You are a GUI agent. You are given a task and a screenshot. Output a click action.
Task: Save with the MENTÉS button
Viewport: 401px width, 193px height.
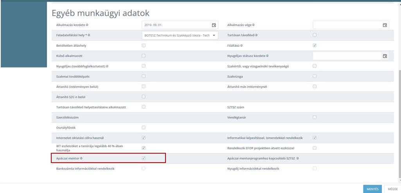click(x=372, y=189)
